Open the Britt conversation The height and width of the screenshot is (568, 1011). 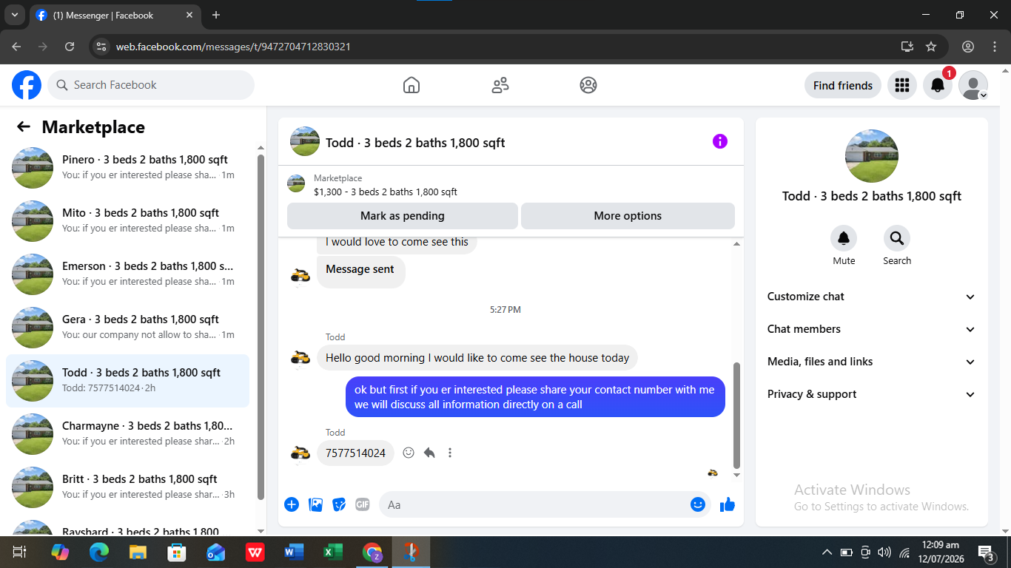point(127,487)
